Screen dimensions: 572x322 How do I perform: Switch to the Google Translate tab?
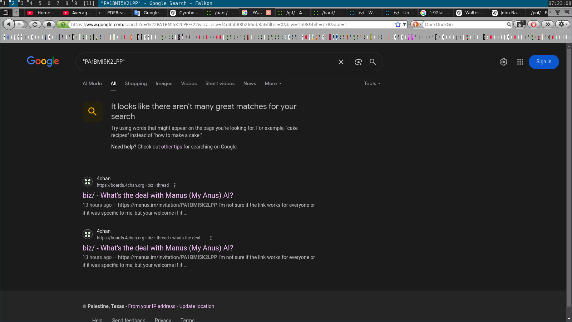(x=149, y=13)
